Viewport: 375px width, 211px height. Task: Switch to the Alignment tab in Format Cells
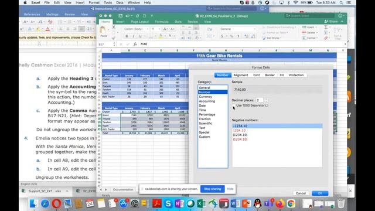(241, 75)
